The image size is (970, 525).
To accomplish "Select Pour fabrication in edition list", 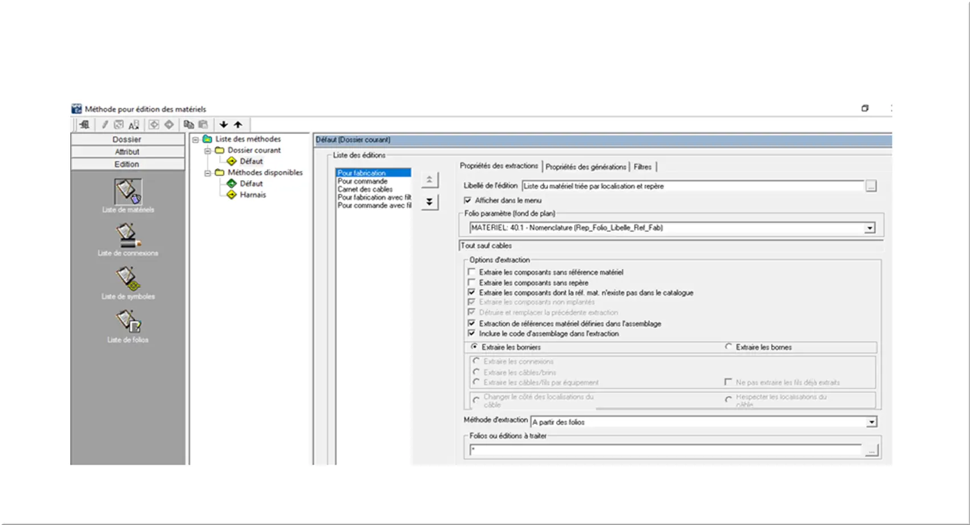I will 373,173.
